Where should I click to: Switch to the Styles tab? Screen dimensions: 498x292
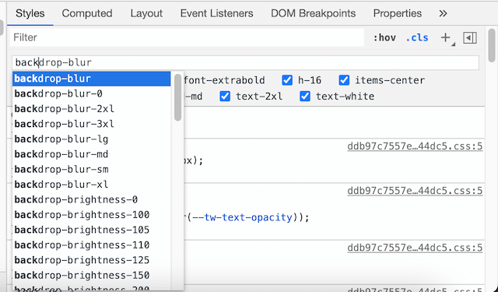(30, 13)
